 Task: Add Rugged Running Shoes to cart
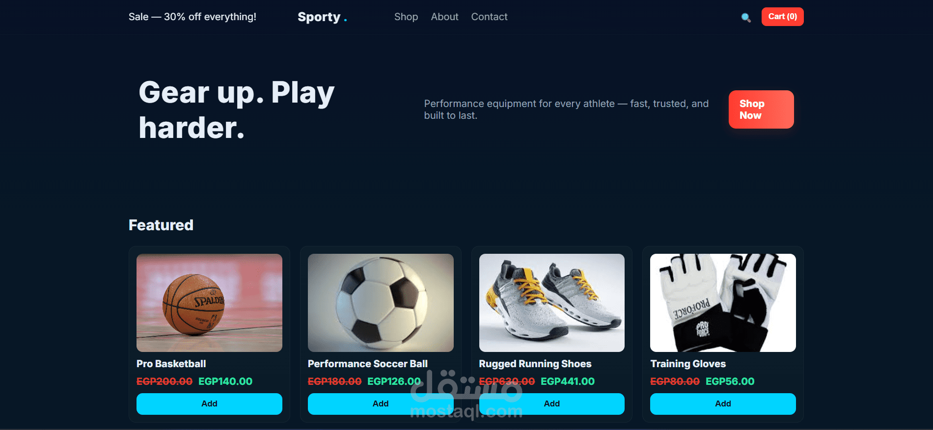tap(552, 404)
